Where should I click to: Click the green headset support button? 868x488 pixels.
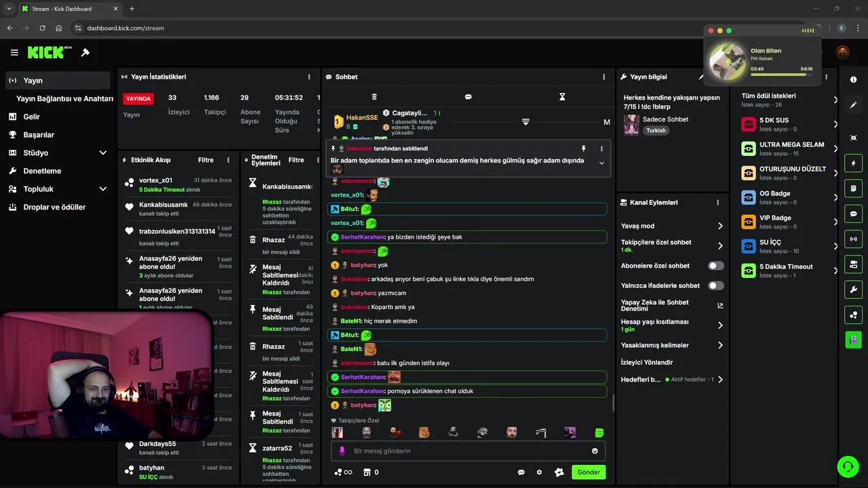[848, 466]
